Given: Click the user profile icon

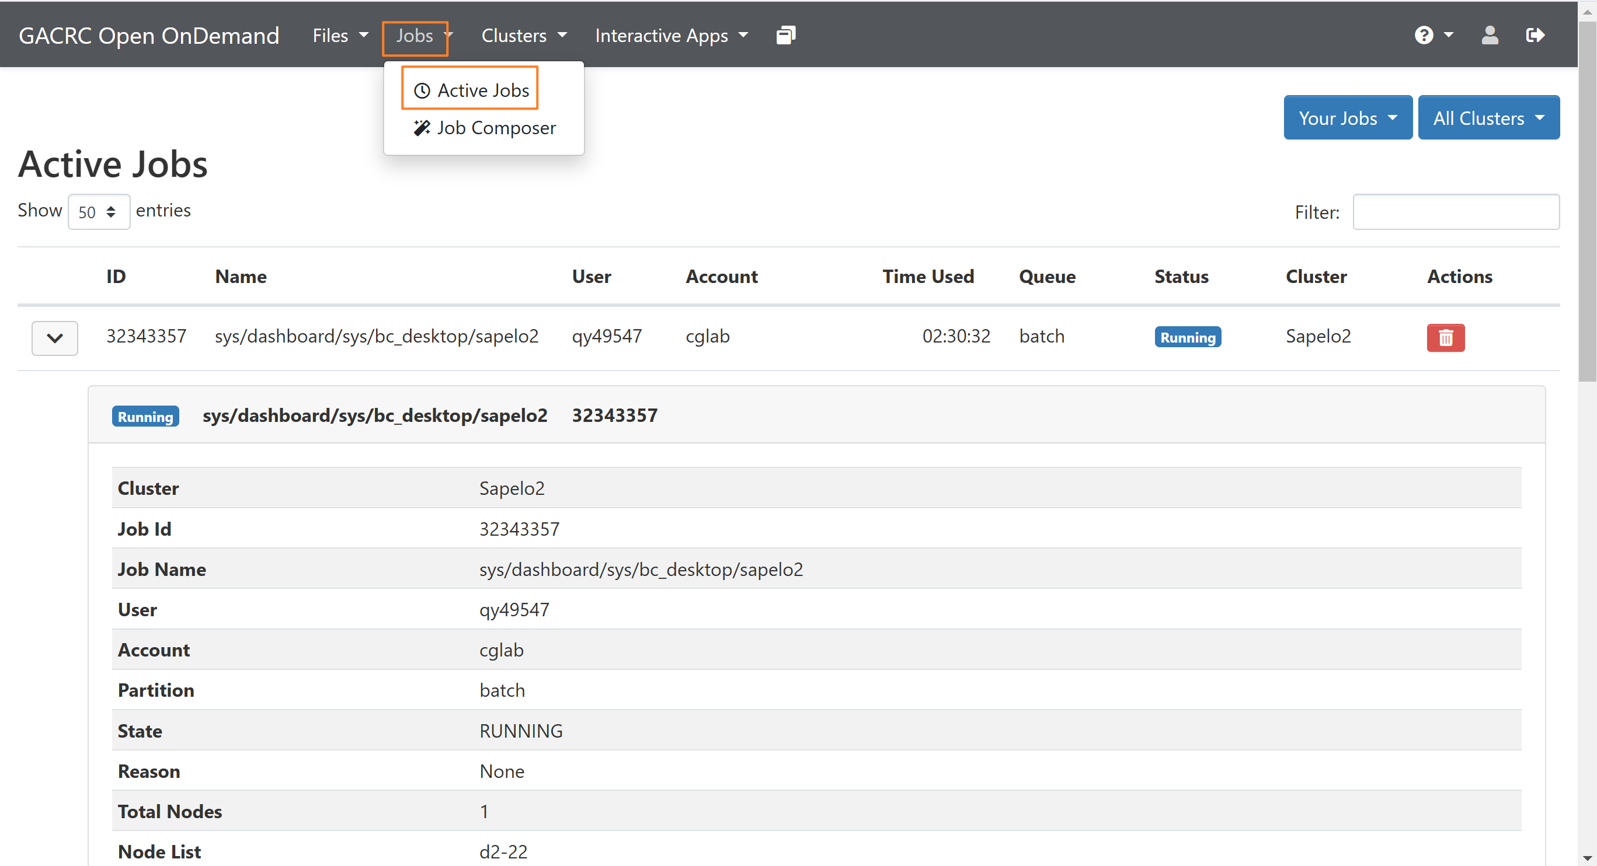Looking at the screenshot, I should coord(1489,36).
